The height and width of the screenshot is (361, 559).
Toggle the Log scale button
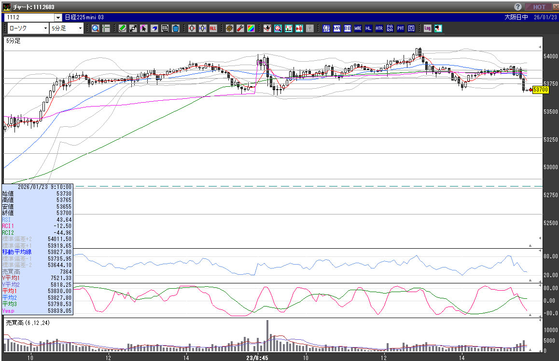pyautogui.click(x=427, y=28)
